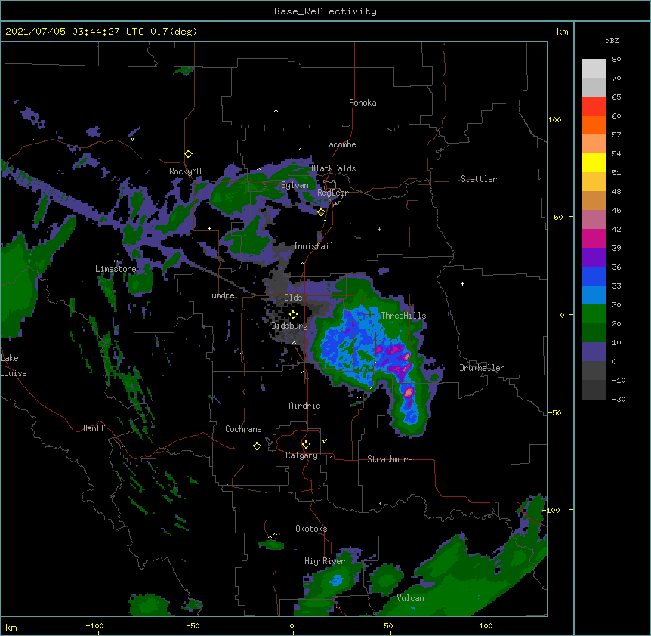This screenshot has height=636, width=651.
Task: Click the 80 value on the dBZ legend
Action: [x=616, y=60]
